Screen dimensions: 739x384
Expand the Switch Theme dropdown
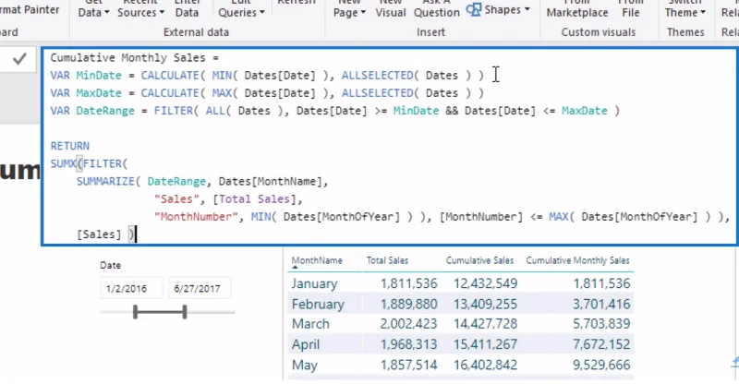(x=685, y=9)
